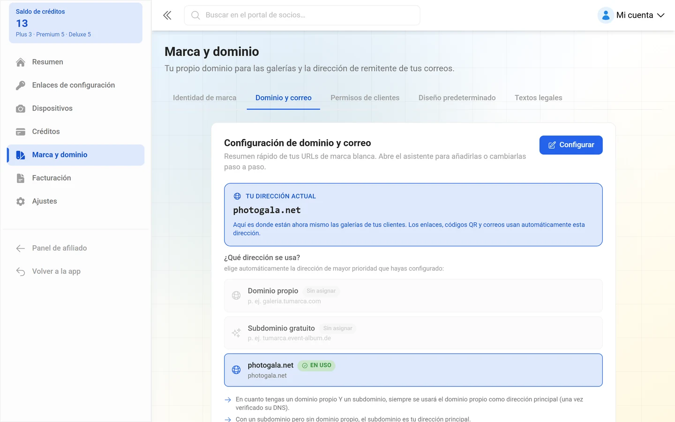Click the left arrow icon for Panel de afiliado
The height and width of the screenshot is (422, 675).
coord(21,248)
